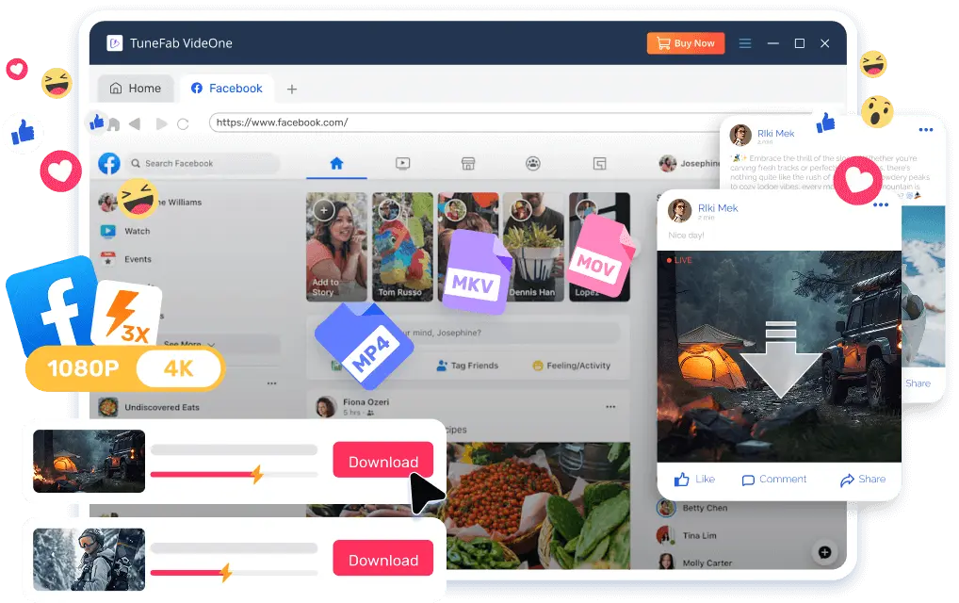Viewport: 959px width, 603px height.
Task: Click the Search Facebook field
Action: coord(203,163)
